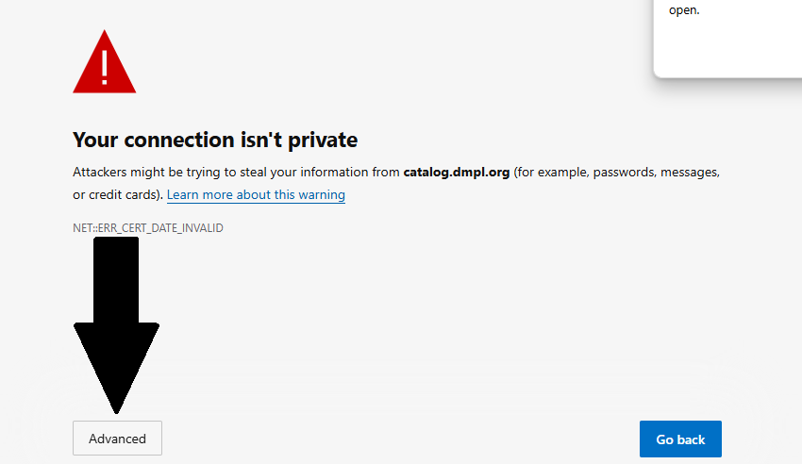
Task: Open the Learn more about this warning link
Action: point(256,195)
